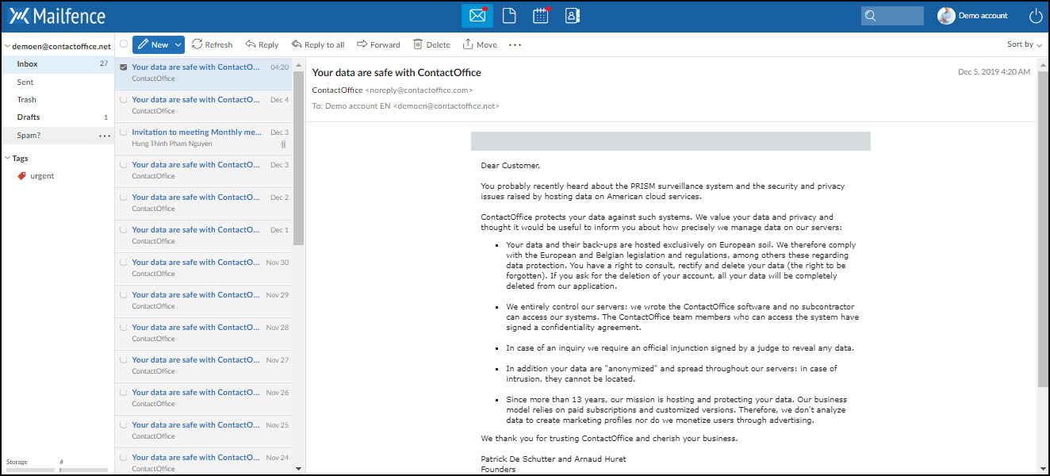Tick the checkbox of the Dec 4 message
Screen dimensions: 1050x476
[123, 100]
